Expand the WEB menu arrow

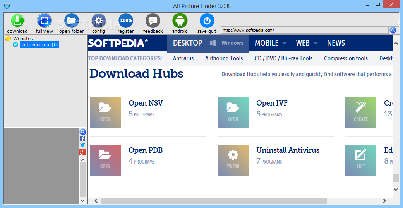(316, 43)
